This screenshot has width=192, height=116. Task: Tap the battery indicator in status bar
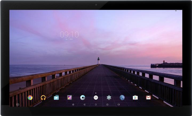click(x=176, y=11)
